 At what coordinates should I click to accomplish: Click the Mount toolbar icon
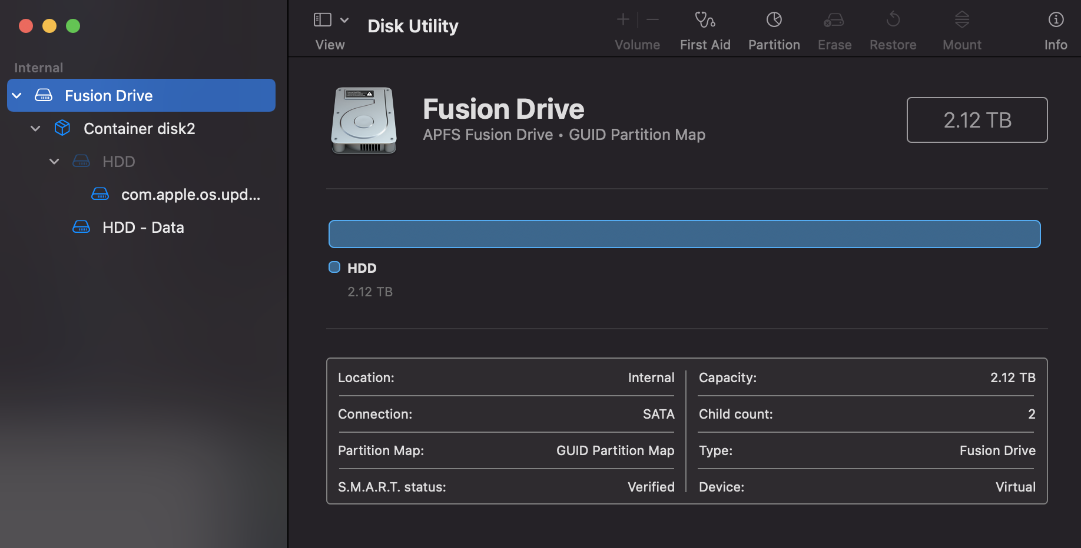pos(961,21)
